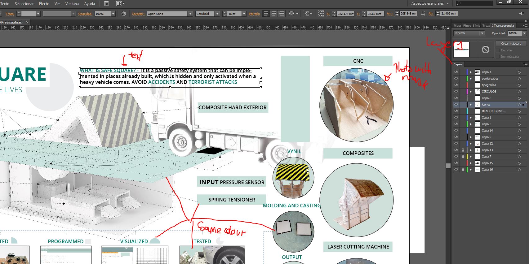The image size is (529, 264).
Task: Expand the Capa 4 layer
Action: pyautogui.click(x=471, y=72)
